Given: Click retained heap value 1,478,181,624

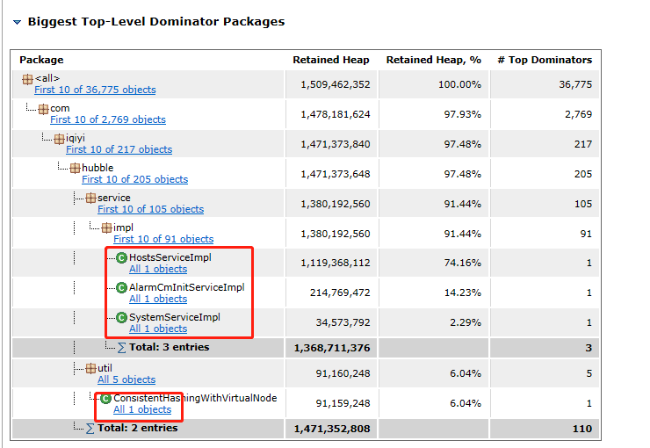Looking at the screenshot, I should [x=335, y=114].
